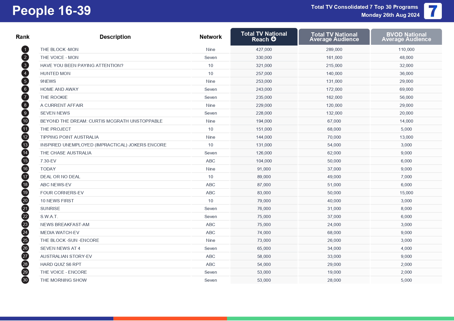Click the rank 20 circle icon

[x=25, y=200]
